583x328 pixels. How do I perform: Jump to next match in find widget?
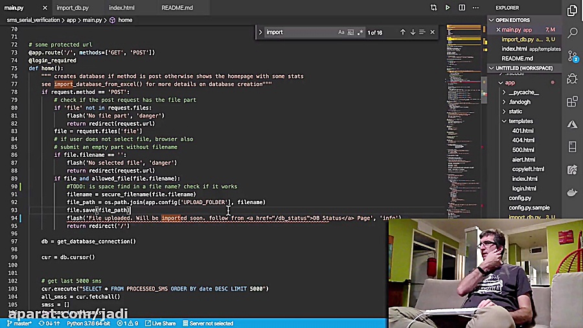coord(413,32)
